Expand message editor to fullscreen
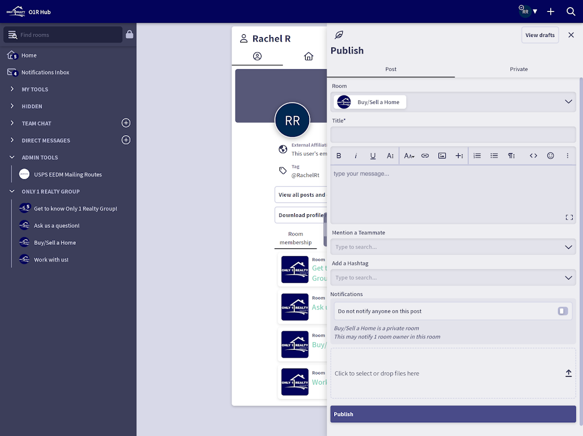 [x=569, y=217]
